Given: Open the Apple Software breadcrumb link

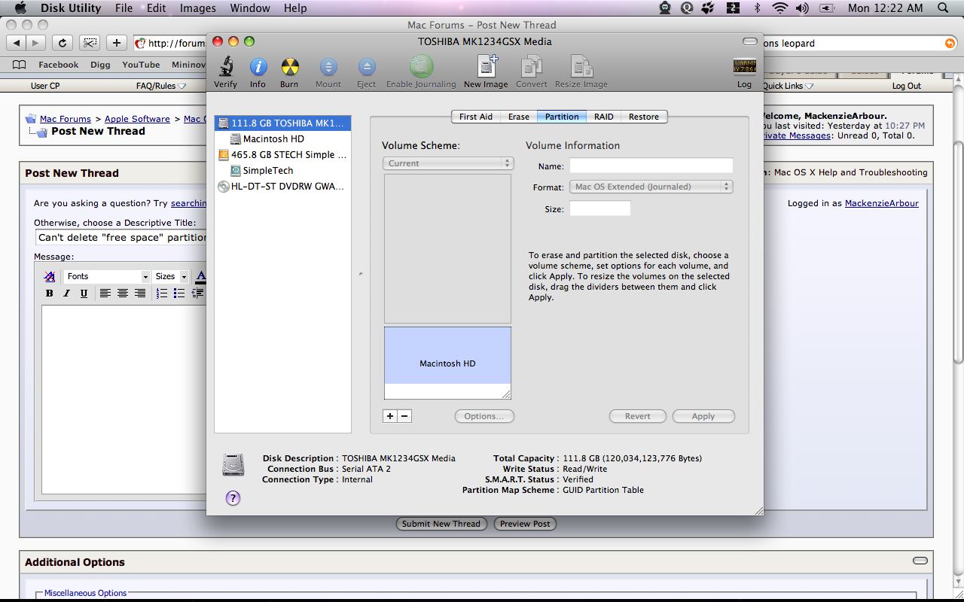Looking at the screenshot, I should click(137, 119).
